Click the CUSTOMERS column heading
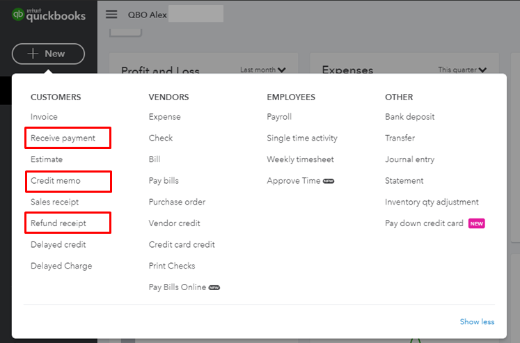 (x=56, y=97)
